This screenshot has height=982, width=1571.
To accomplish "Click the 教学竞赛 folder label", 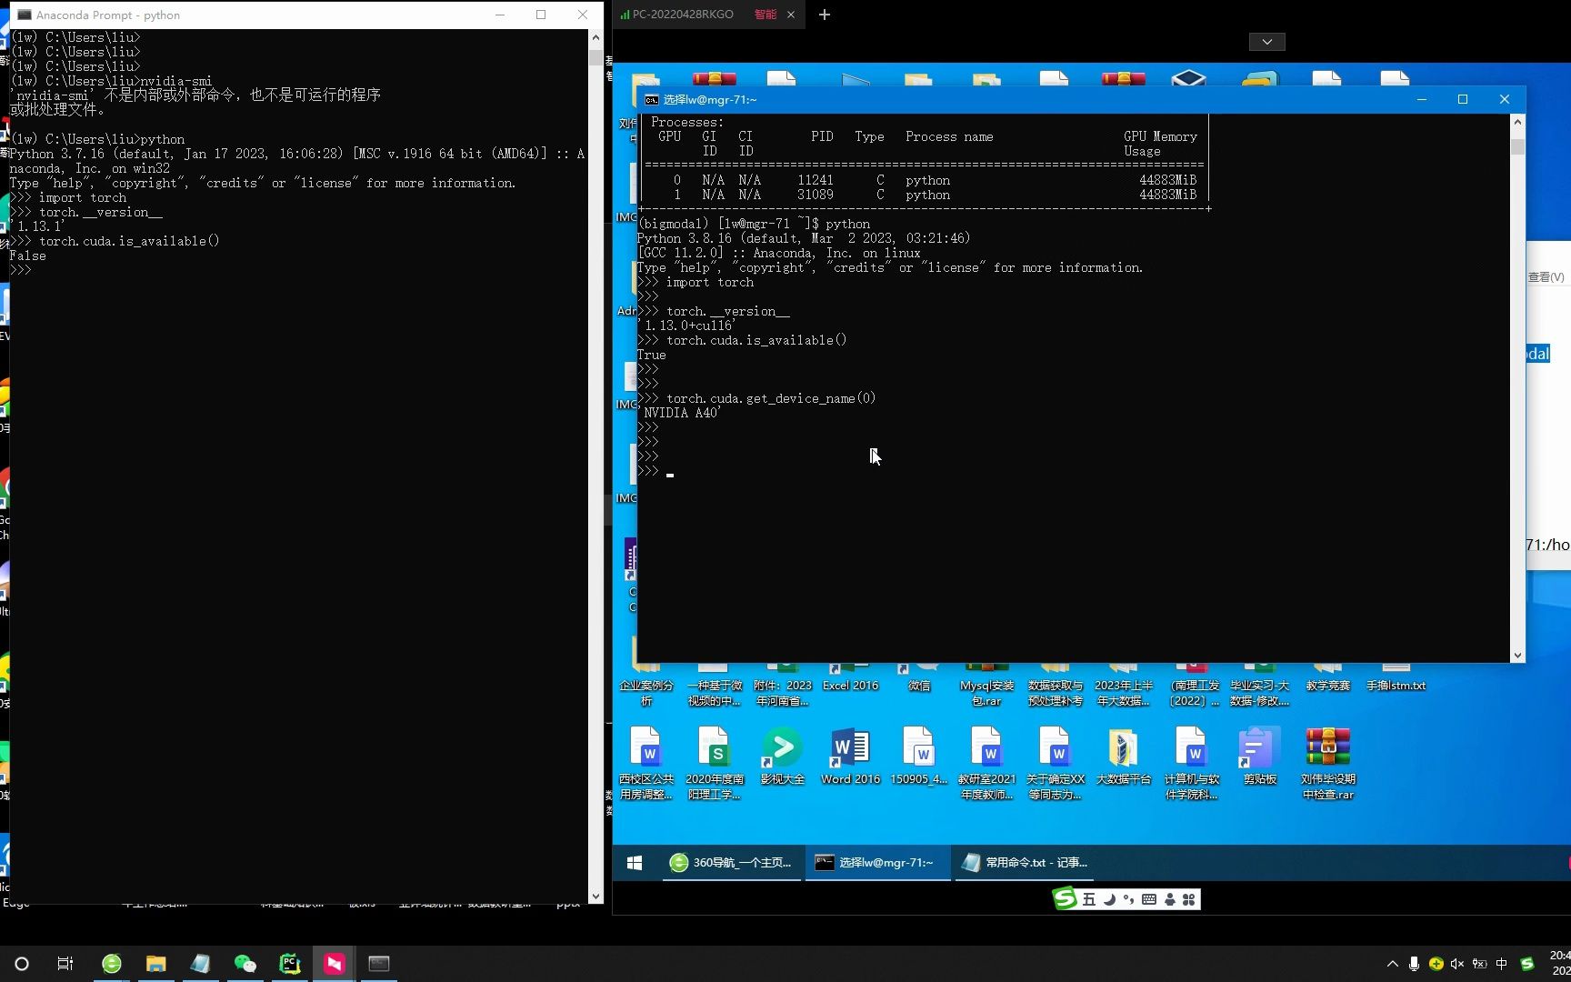I will click(x=1327, y=686).
